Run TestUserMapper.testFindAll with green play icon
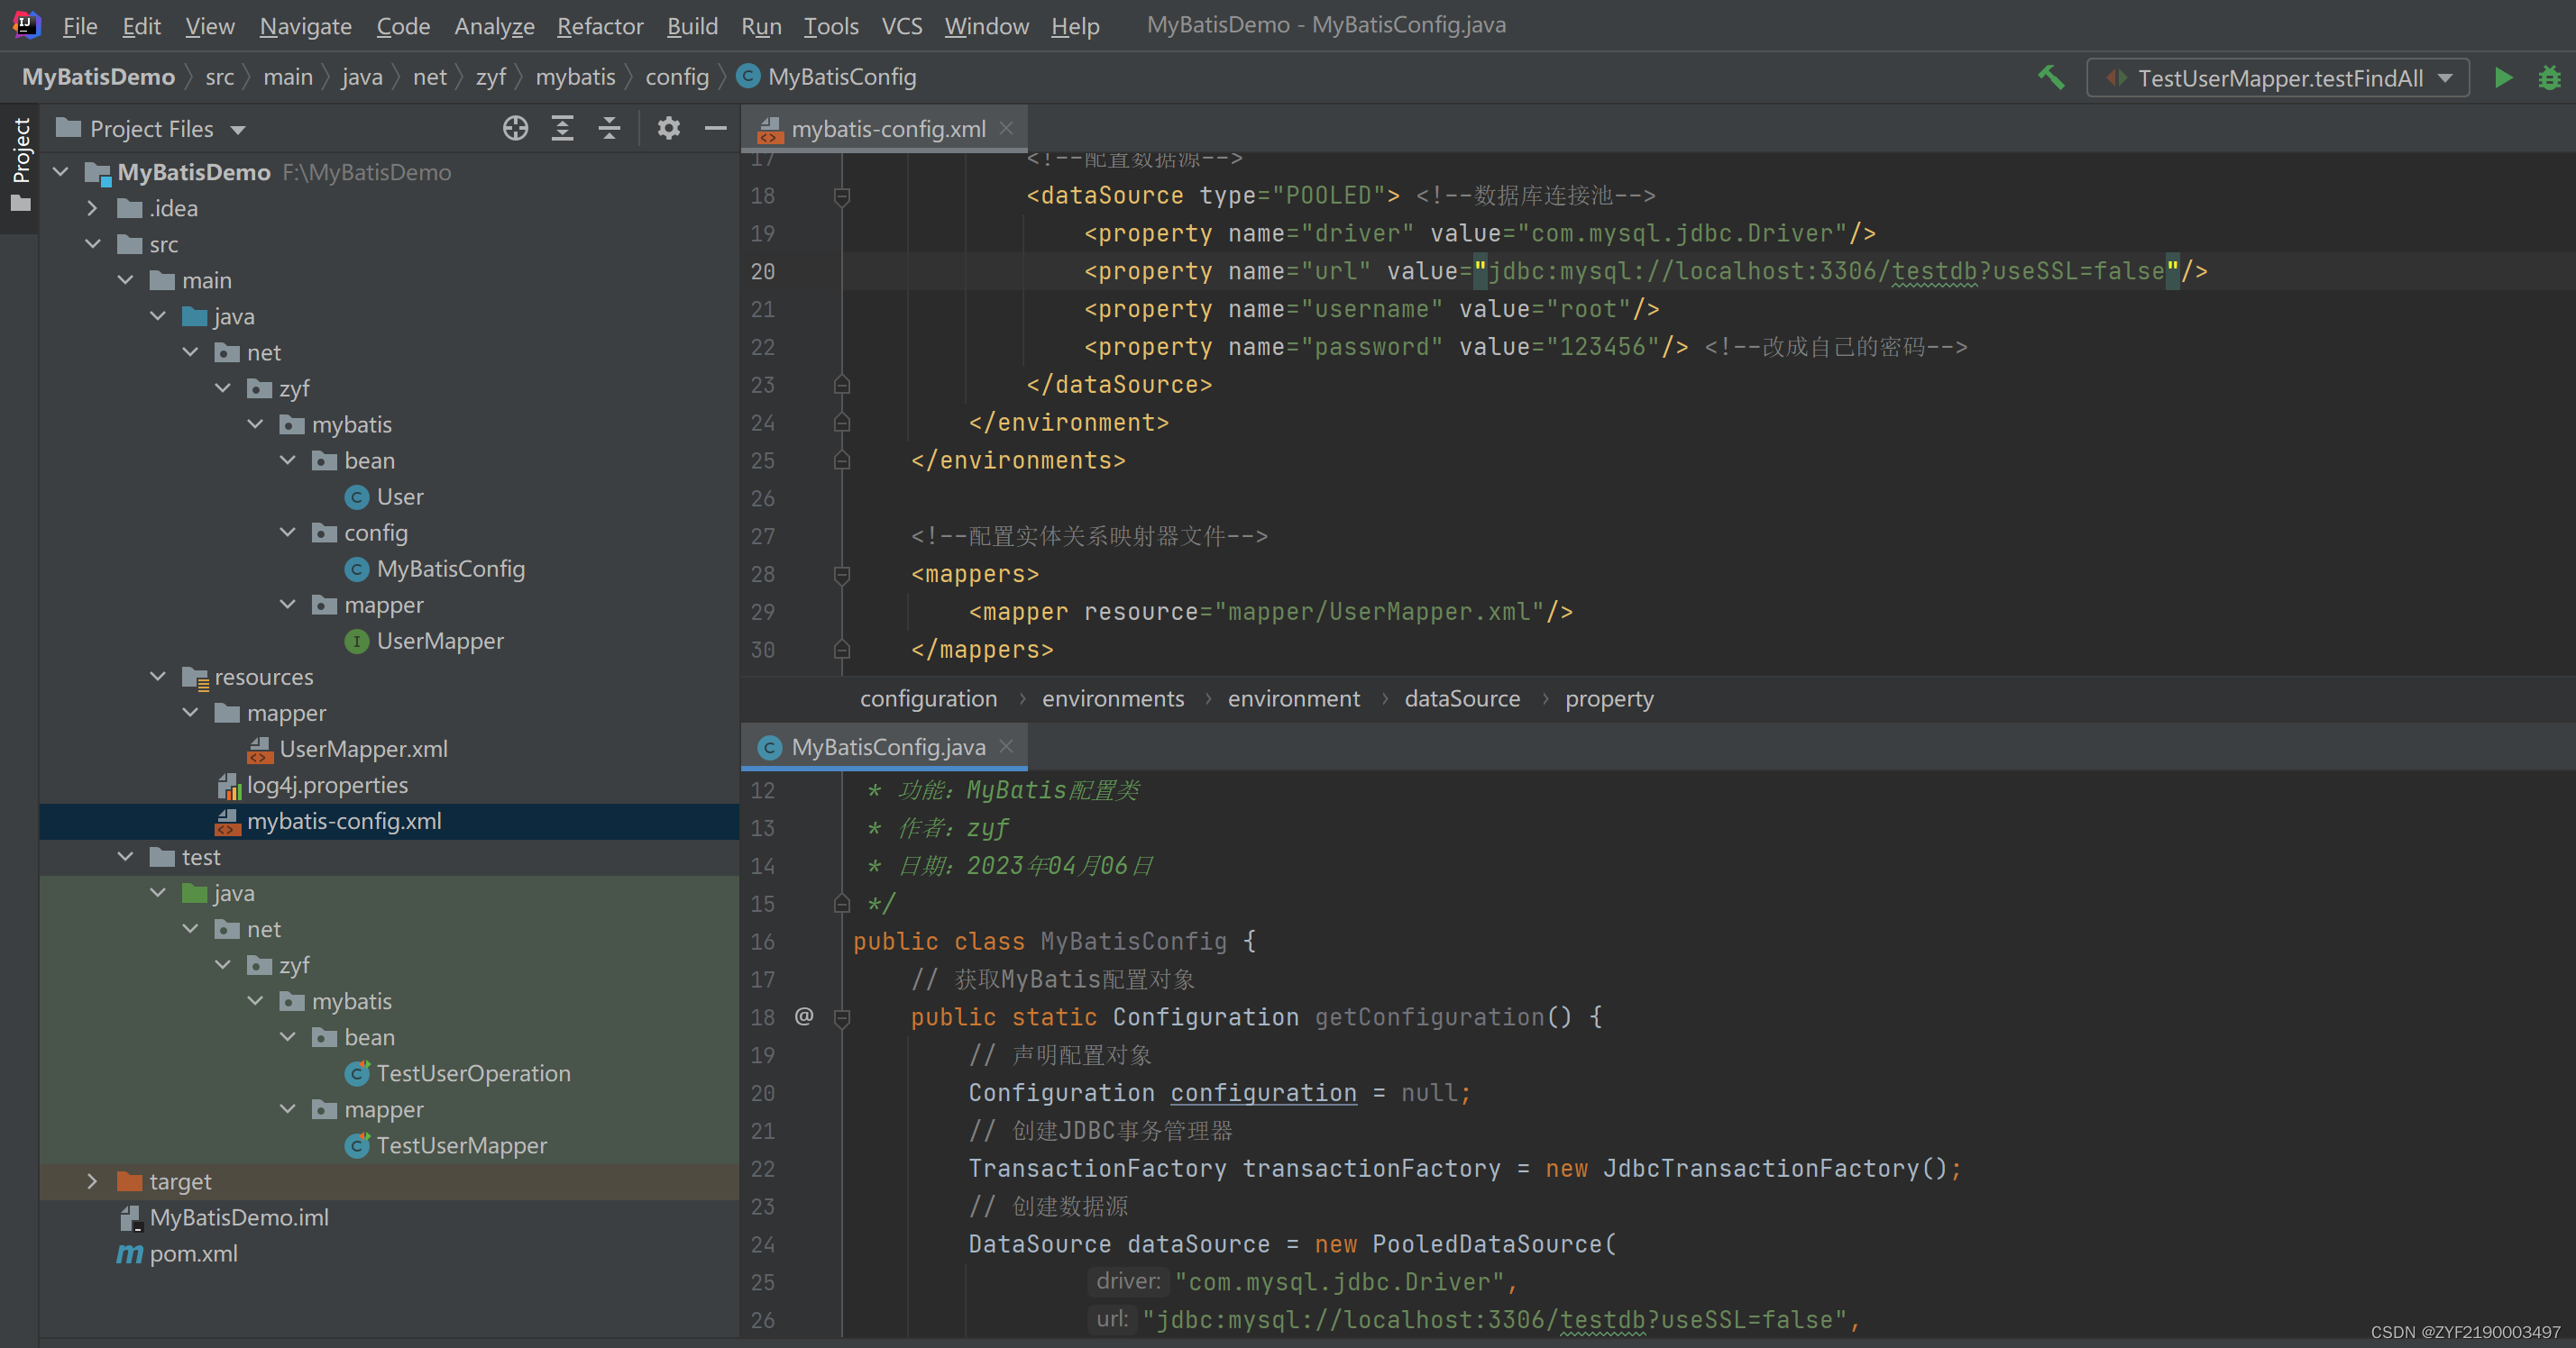 click(x=2503, y=77)
